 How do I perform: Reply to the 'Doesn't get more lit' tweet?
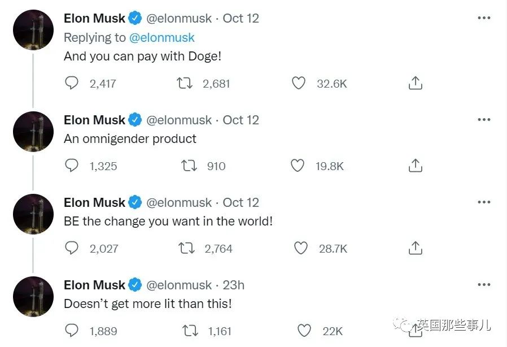72,331
